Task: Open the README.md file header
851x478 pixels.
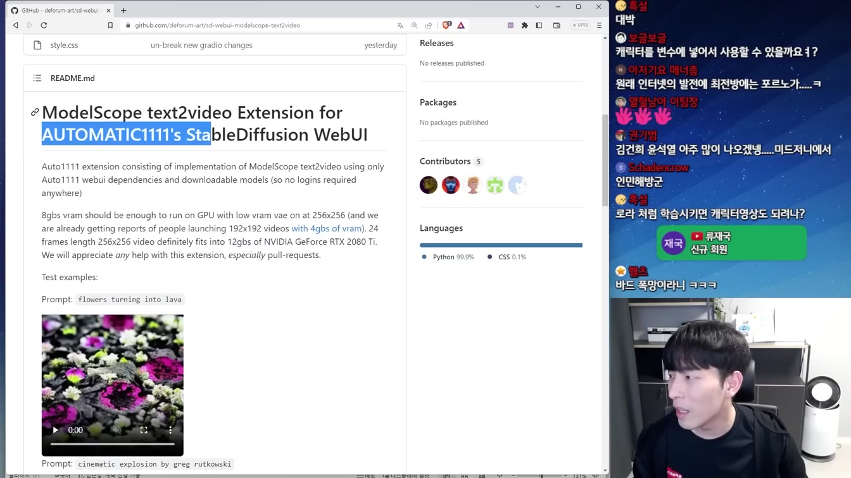Action: click(x=73, y=78)
